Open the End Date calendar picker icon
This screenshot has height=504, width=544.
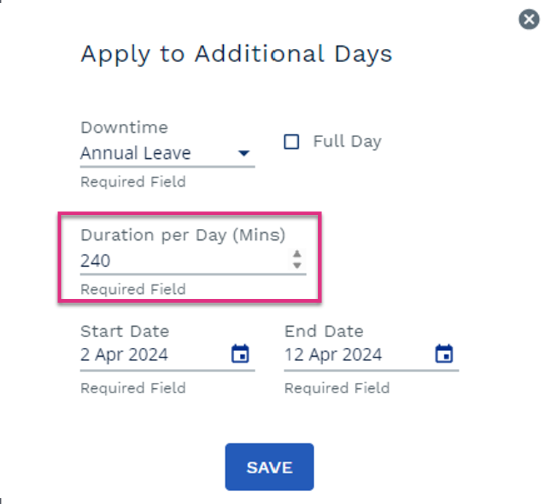[x=444, y=354]
